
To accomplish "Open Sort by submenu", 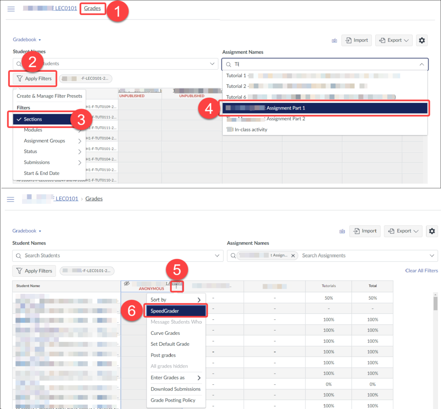I will (176, 300).
